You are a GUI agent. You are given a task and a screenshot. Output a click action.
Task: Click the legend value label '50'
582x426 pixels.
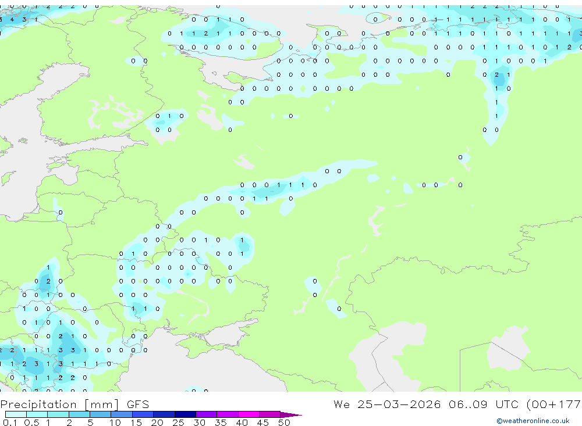click(x=284, y=423)
